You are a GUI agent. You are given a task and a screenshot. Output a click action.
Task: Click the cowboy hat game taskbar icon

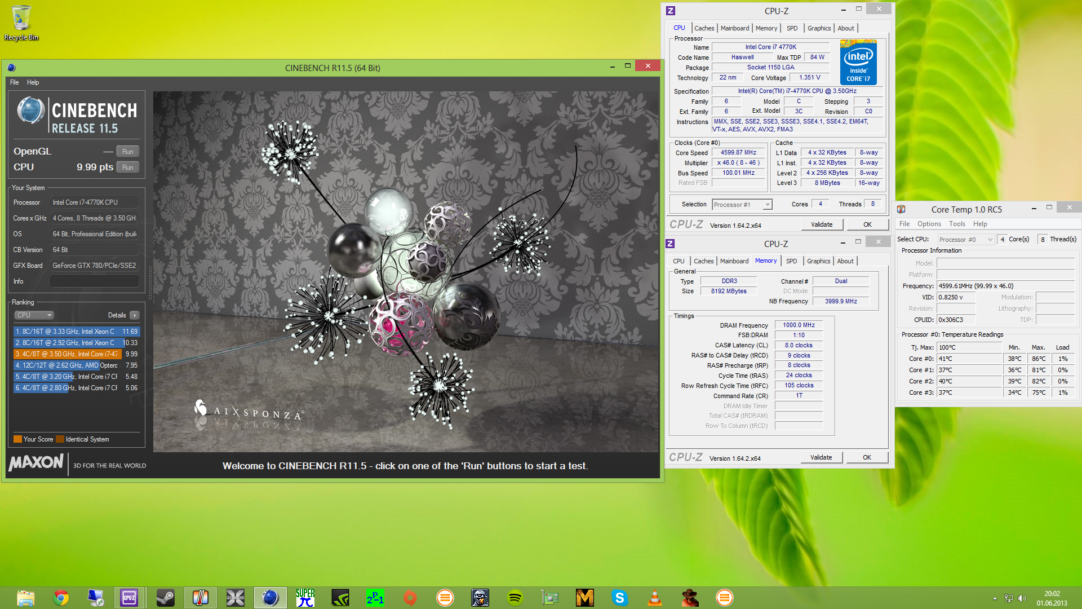689,598
